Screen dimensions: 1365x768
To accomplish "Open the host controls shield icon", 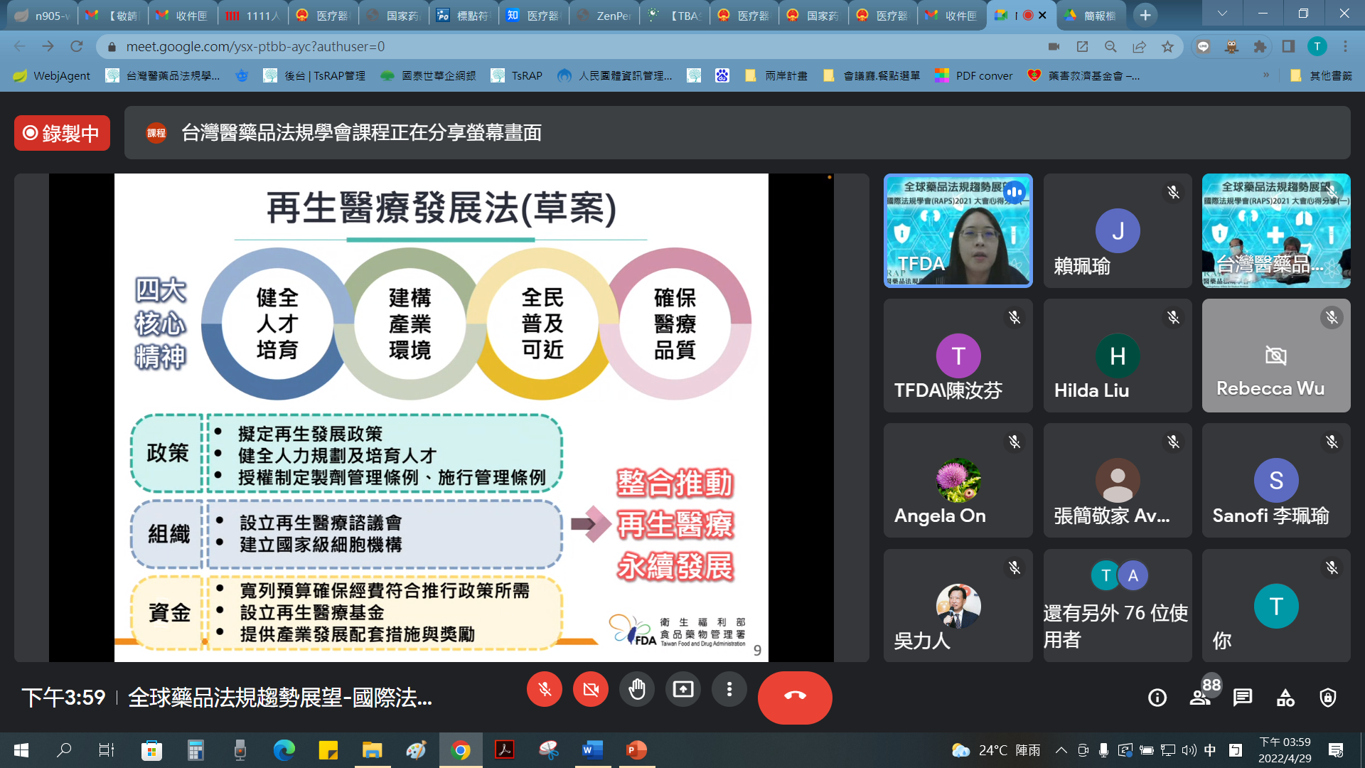I will point(1327,698).
